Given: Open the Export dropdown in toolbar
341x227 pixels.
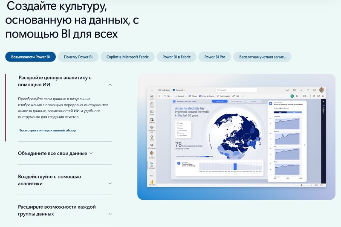Looking at the screenshot, I should click(x=180, y=96).
